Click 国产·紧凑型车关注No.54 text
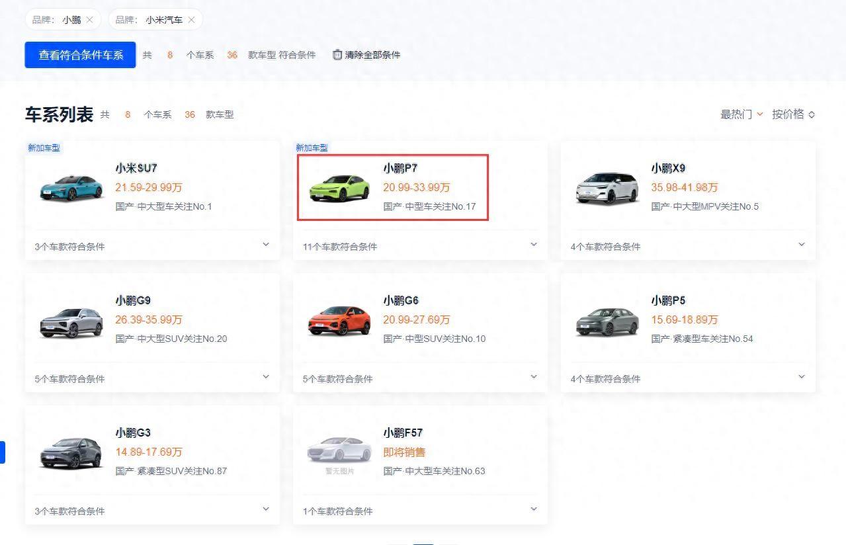This screenshot has height=545, width=846. (x=702, y=339)
